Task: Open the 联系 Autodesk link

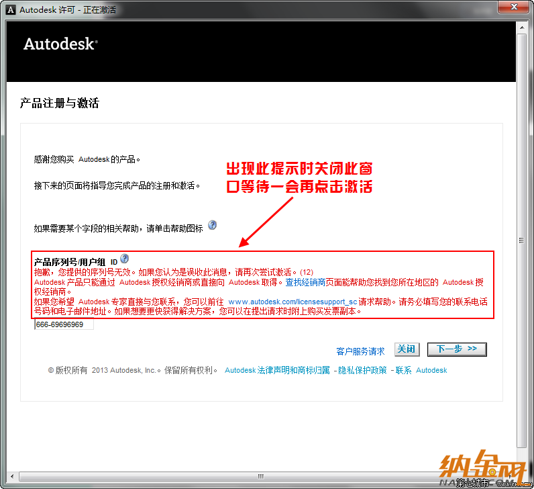Action: click(421, 370)
